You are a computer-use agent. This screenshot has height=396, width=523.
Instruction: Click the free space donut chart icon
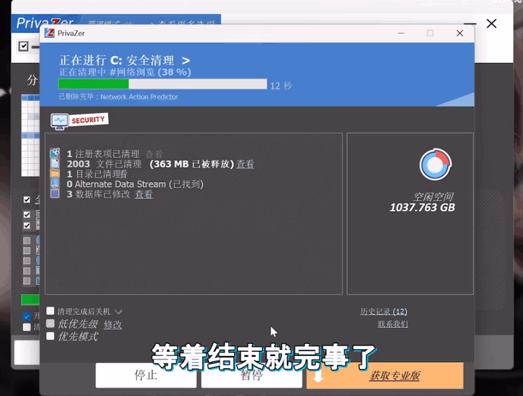pyautogui.click(x=435, y=164)
